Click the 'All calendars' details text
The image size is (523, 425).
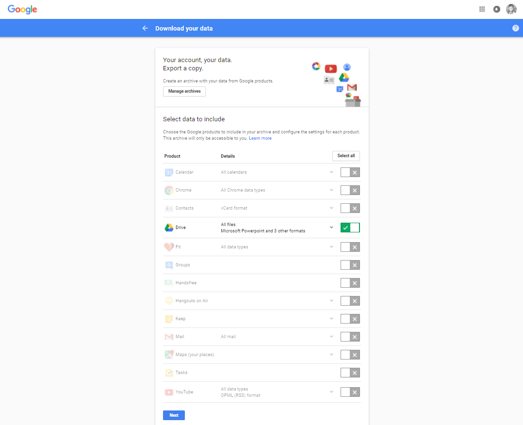234,172
